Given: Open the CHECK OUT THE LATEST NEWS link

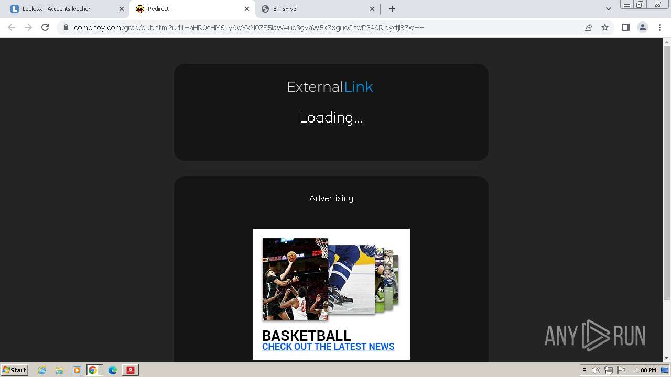Looking at the screenshot, I should tap(328, 347).
